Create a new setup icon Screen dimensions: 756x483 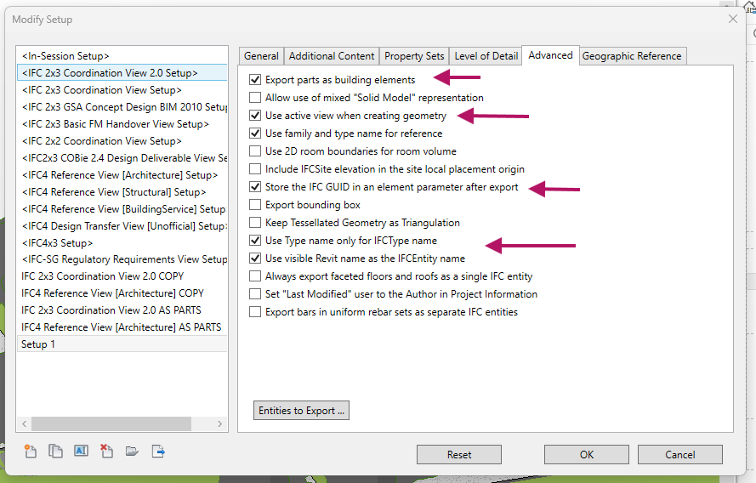click(31, 452)
